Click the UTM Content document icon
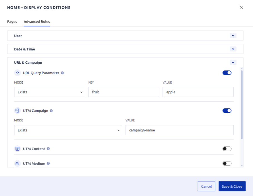Viewport: 253px width, 196px height. pos(17,149)
